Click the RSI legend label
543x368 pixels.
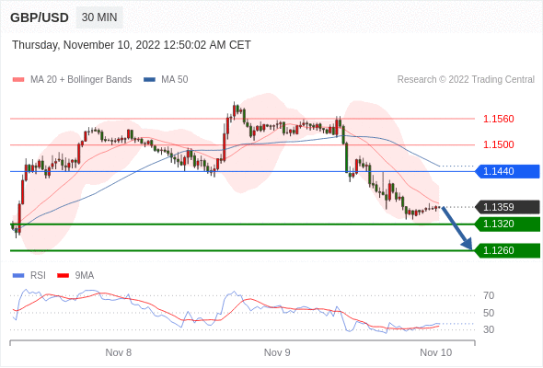[38, 276]
